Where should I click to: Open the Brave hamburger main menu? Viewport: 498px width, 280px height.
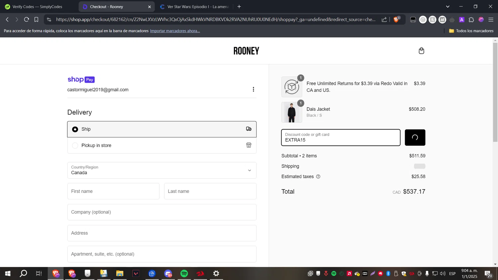pyautogui.click(x=491, y=20)
